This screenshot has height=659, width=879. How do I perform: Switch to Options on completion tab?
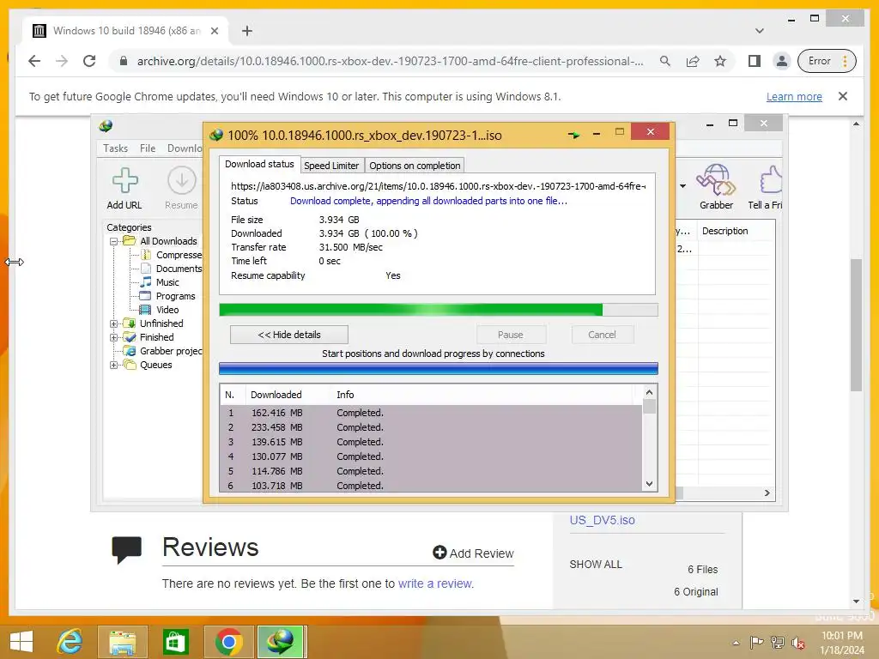415,166
